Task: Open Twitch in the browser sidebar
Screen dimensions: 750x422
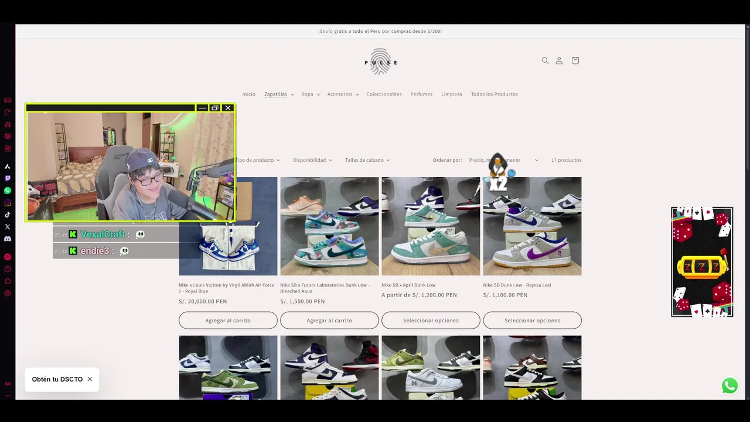Action: [8, 178]
